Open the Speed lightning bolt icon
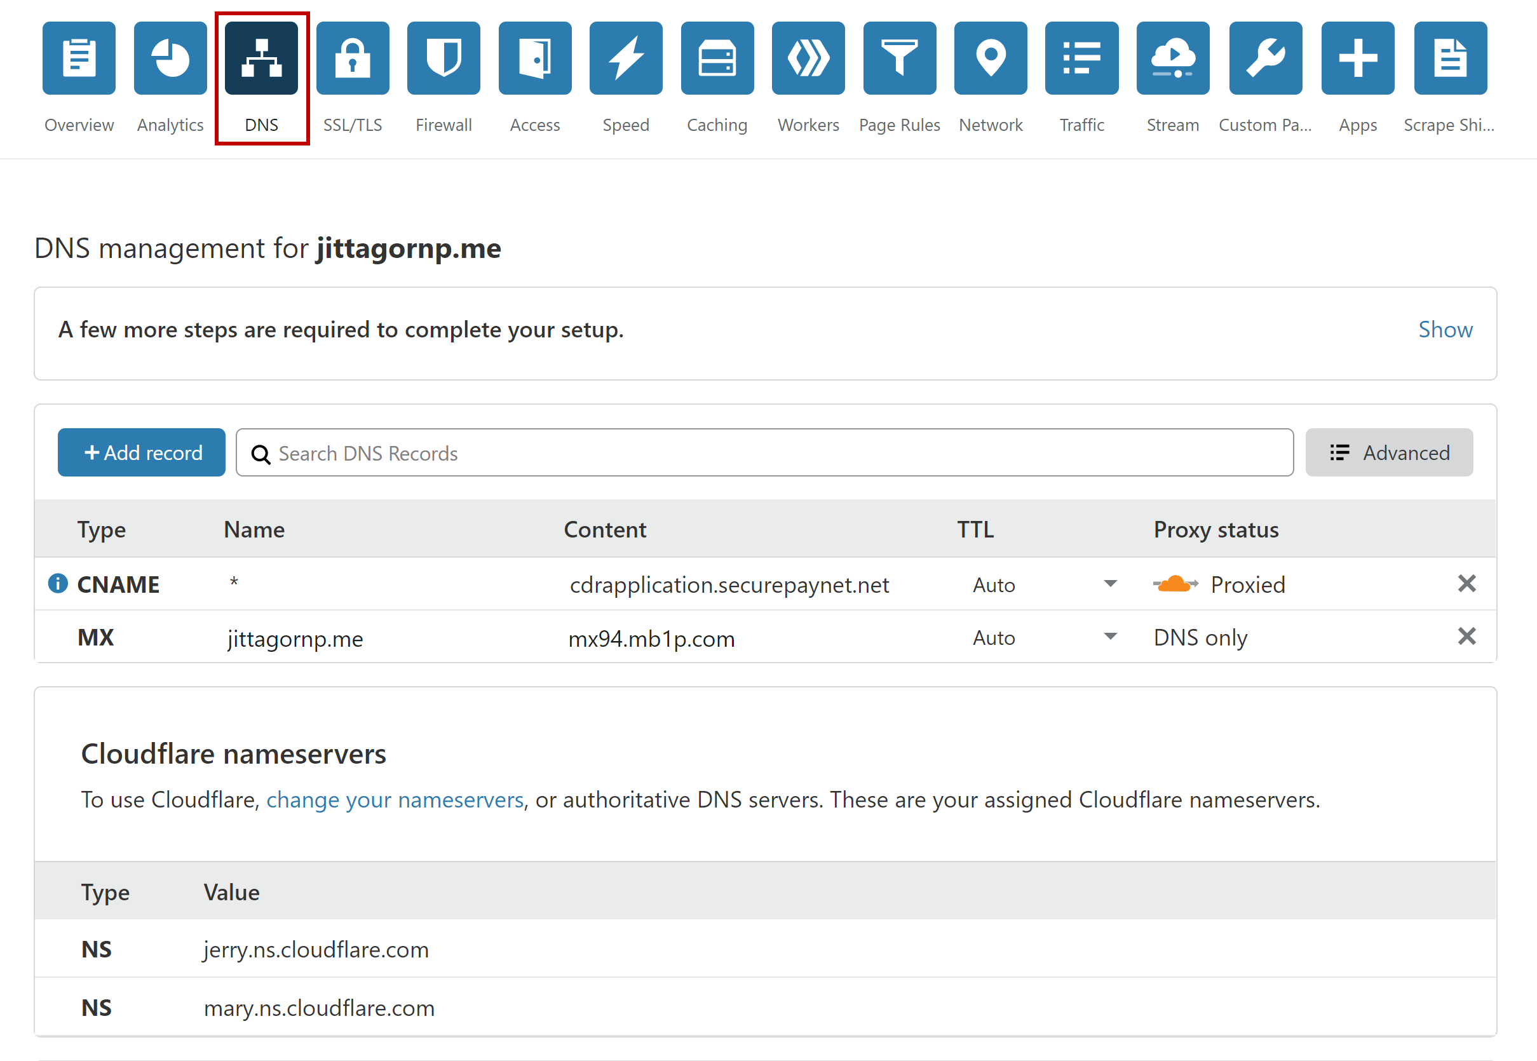 click(626, 58)
